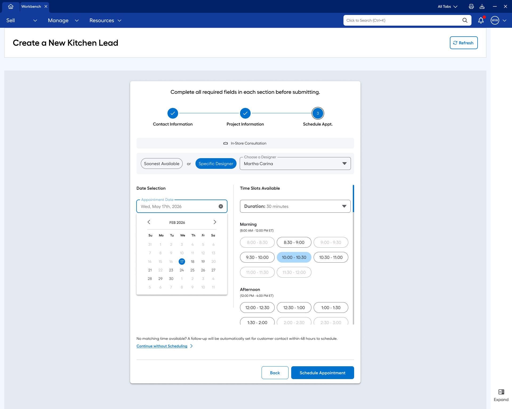Go to Contact Information step
Image resolution: width=512 pixels, height=409 pixels.
click(x=173, y=113)
